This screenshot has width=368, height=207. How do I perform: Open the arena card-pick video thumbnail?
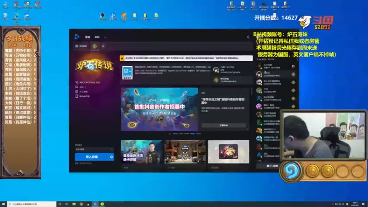pyautogui.click(x=142, y=152)
